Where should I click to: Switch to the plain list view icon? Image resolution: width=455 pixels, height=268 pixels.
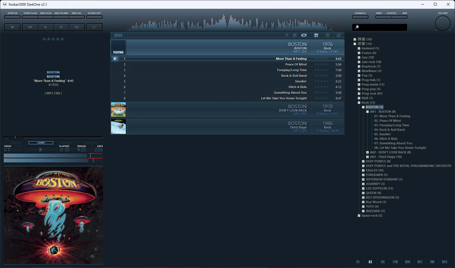[x=327, y=35]
